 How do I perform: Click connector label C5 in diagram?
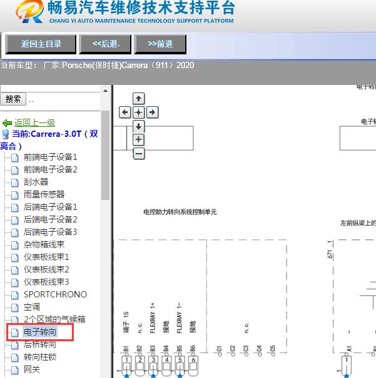tap(272, 349)
